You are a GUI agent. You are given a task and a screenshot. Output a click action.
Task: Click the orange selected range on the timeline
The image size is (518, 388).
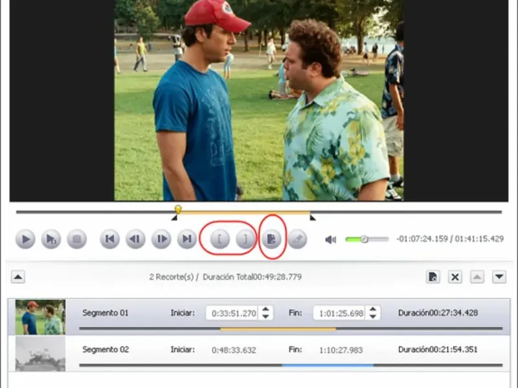pos(245,213)
